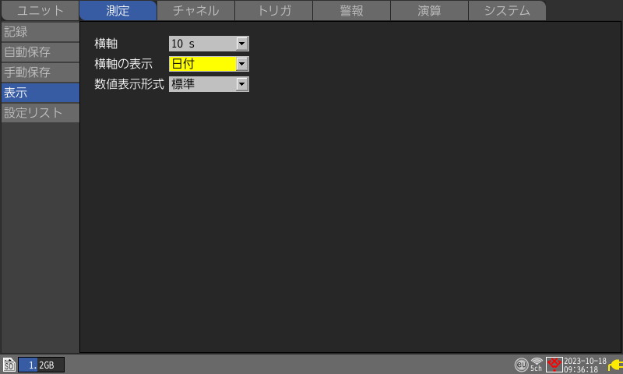Go to the システム tab
The image size is (623, 374).
508,10
